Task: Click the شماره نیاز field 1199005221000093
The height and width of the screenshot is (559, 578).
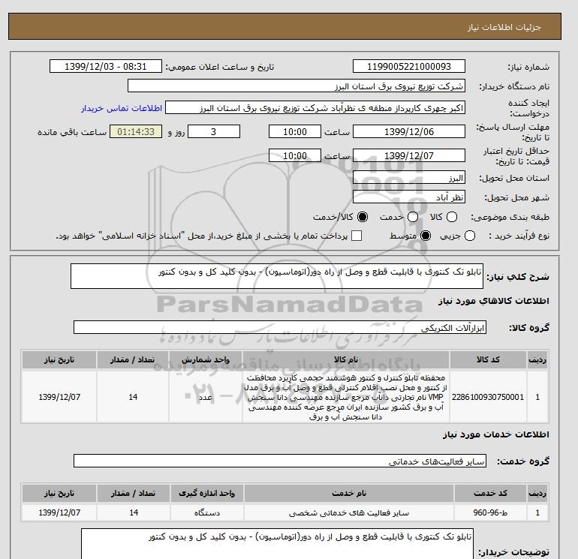Action: click(409, 66)
